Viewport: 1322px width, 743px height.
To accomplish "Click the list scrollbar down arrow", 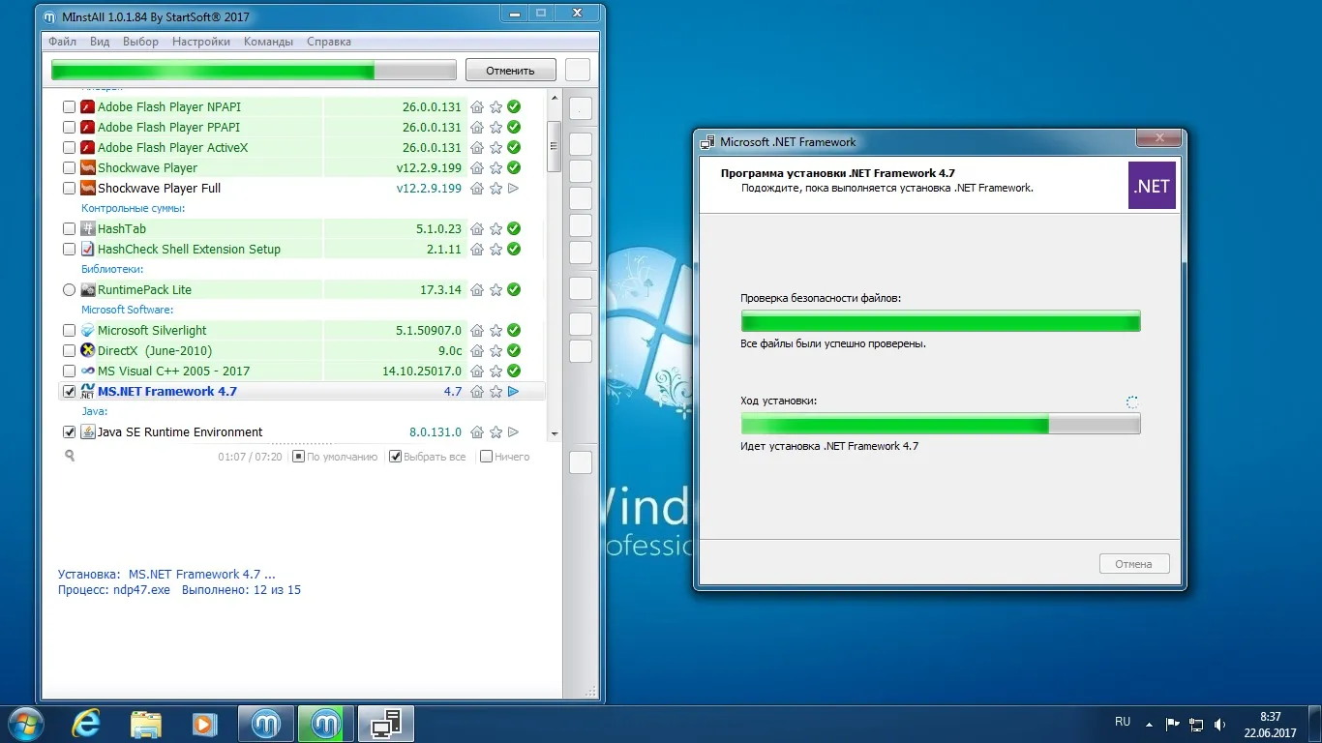I will [x=555, y=433].
